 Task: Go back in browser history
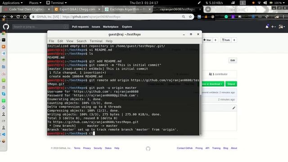point(4,17)
